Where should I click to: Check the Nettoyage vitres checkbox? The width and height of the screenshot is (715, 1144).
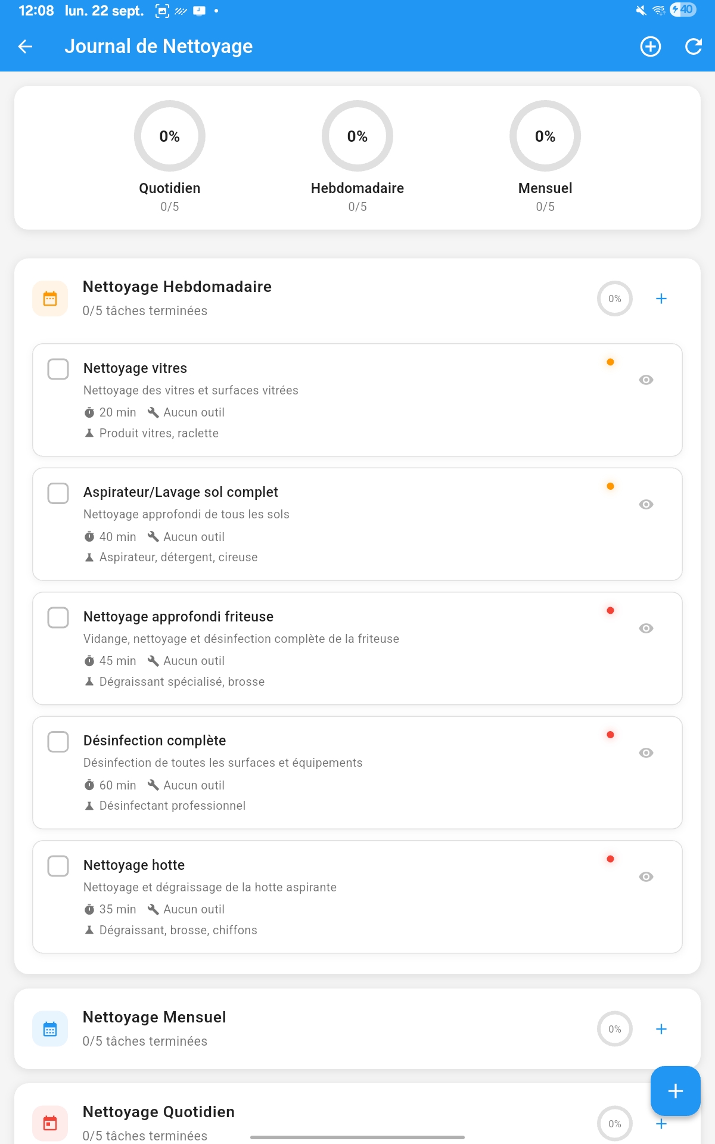click(x=58, y=369)
